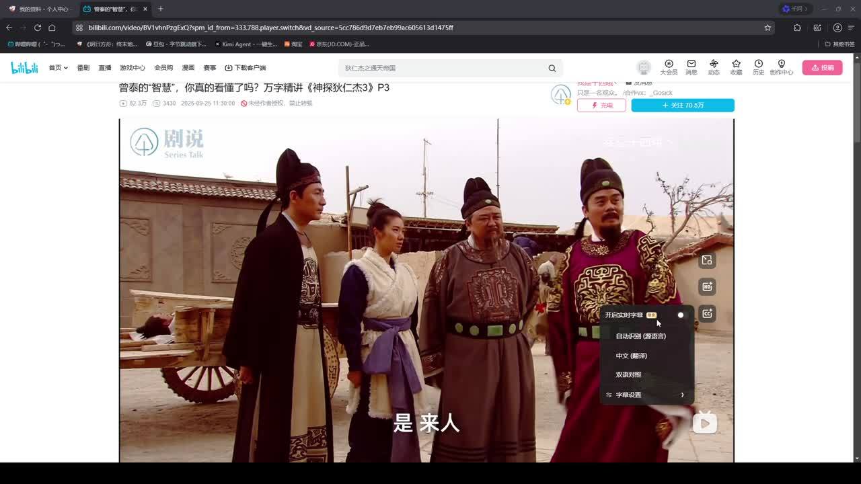Click the browser home icon
Viewport: 861px width, 484px height.
click(x=52, y=28)
